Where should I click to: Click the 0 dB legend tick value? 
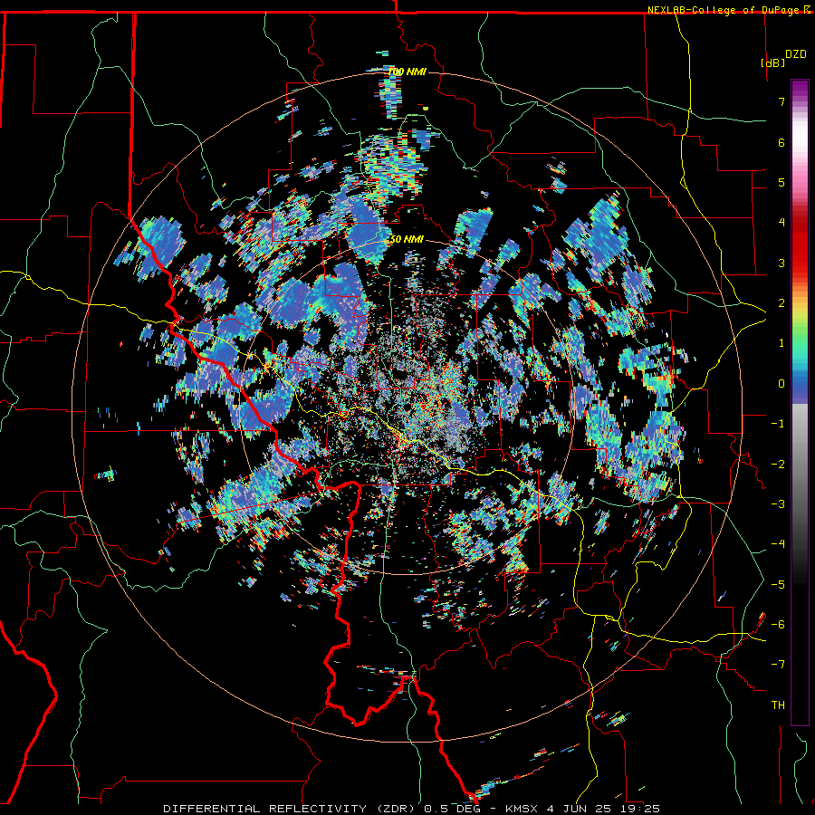pos(781,384)
